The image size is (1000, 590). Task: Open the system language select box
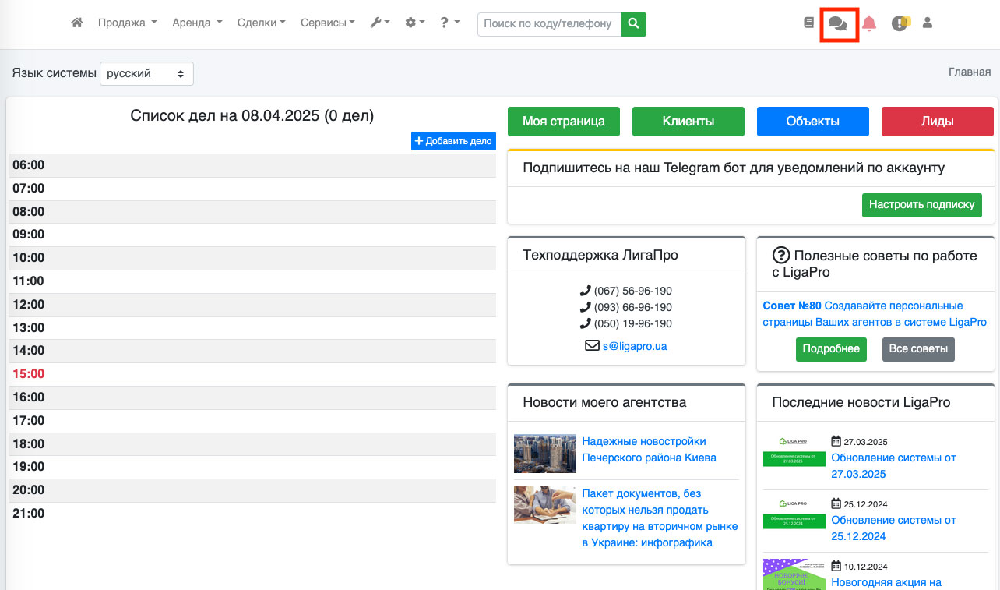[146, 74]
